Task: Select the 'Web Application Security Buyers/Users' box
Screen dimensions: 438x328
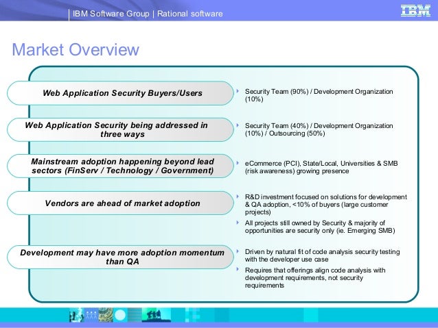Action: point(120,93)
